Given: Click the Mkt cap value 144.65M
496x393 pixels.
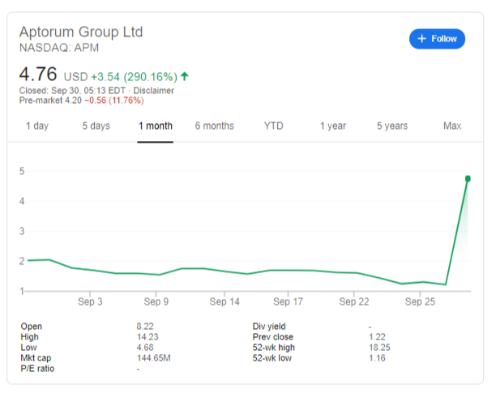Looking at the screenshot, I should tap(153, 358).
